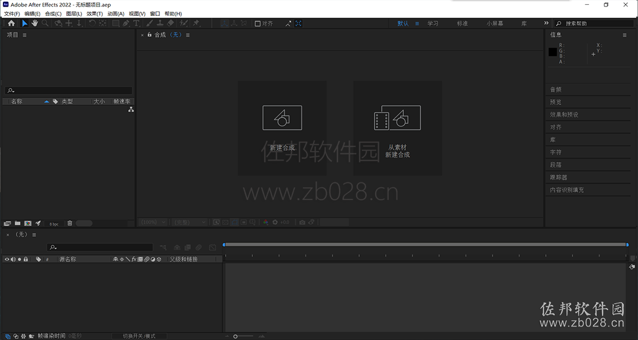
Task: Toggle the snap-to-features blue bracket icon
Action: (x=298, y=24)
